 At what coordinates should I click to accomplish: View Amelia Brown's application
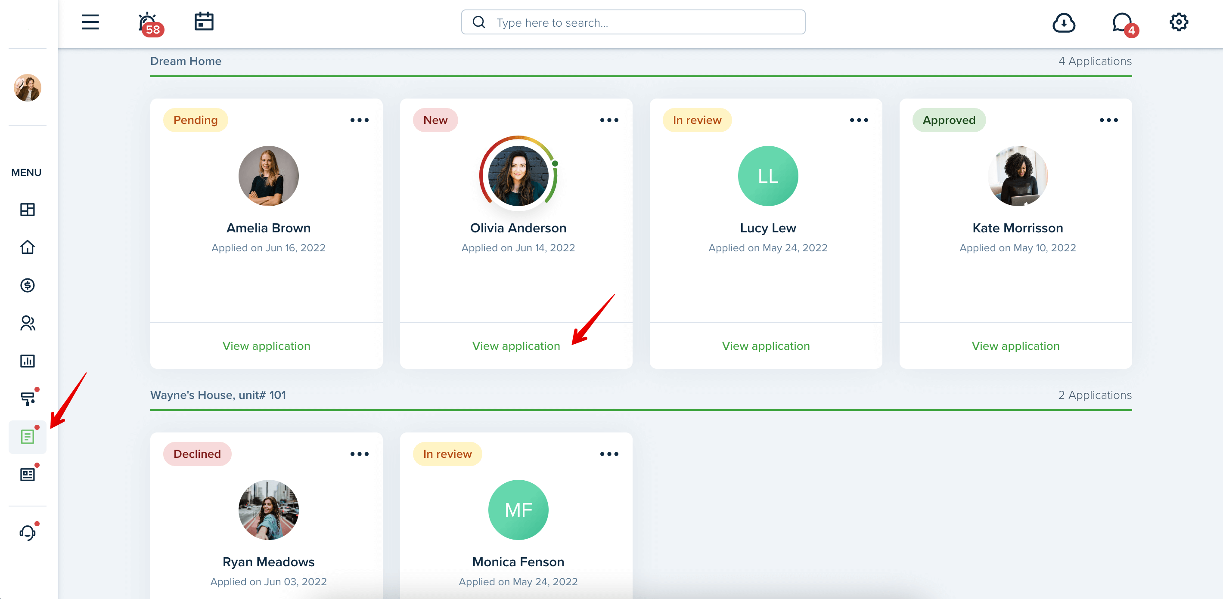point(266,346)
